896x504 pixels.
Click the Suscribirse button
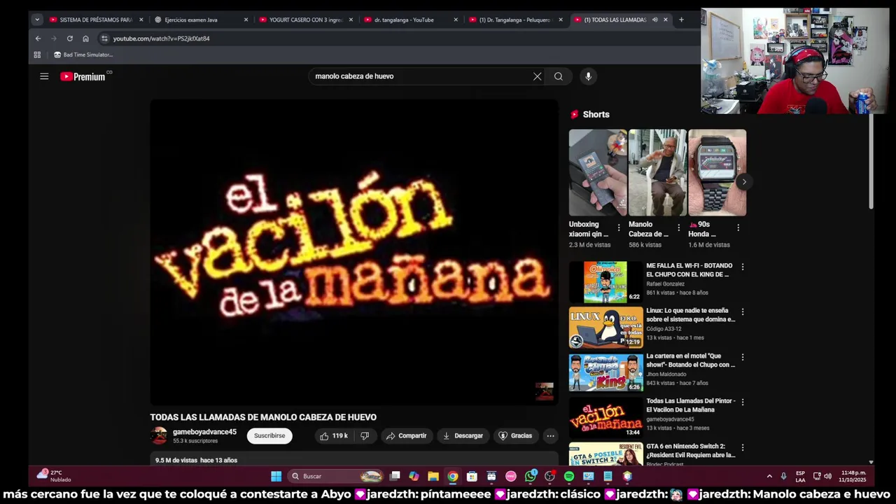[269, 435]
